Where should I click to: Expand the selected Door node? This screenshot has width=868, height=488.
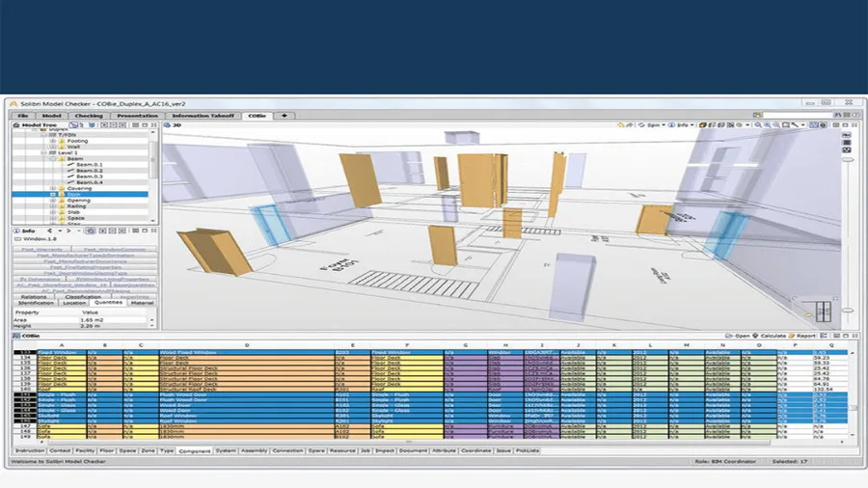click(53, 194)
